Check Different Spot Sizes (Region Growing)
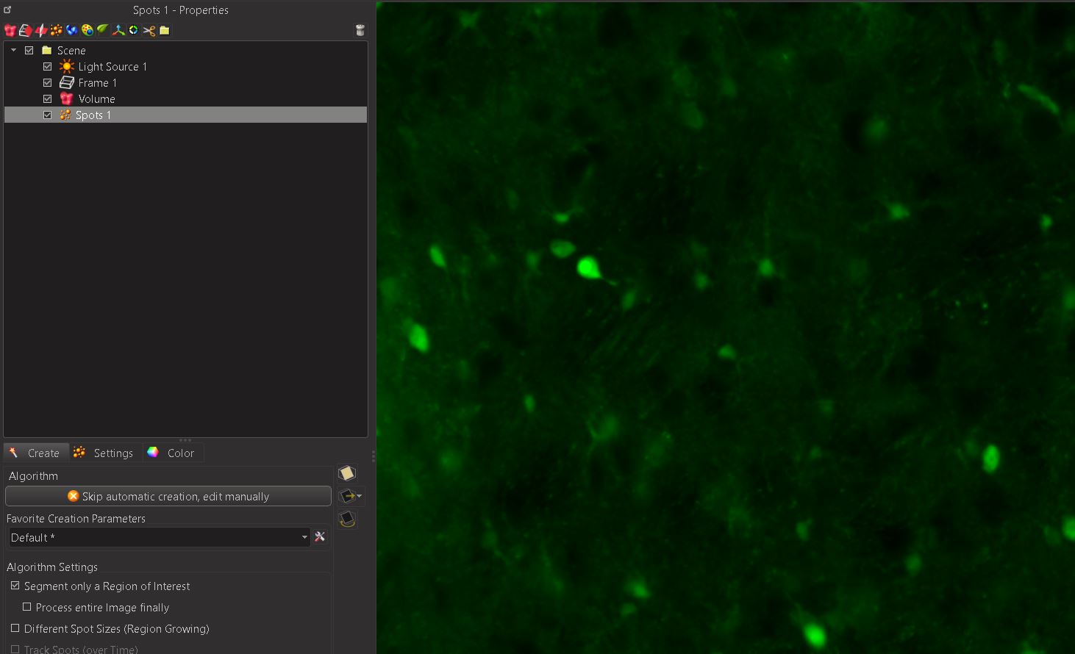 pos(15,629)
